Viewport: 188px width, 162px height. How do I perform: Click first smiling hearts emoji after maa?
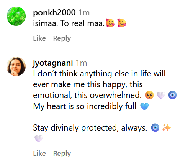tap(110, 23)
